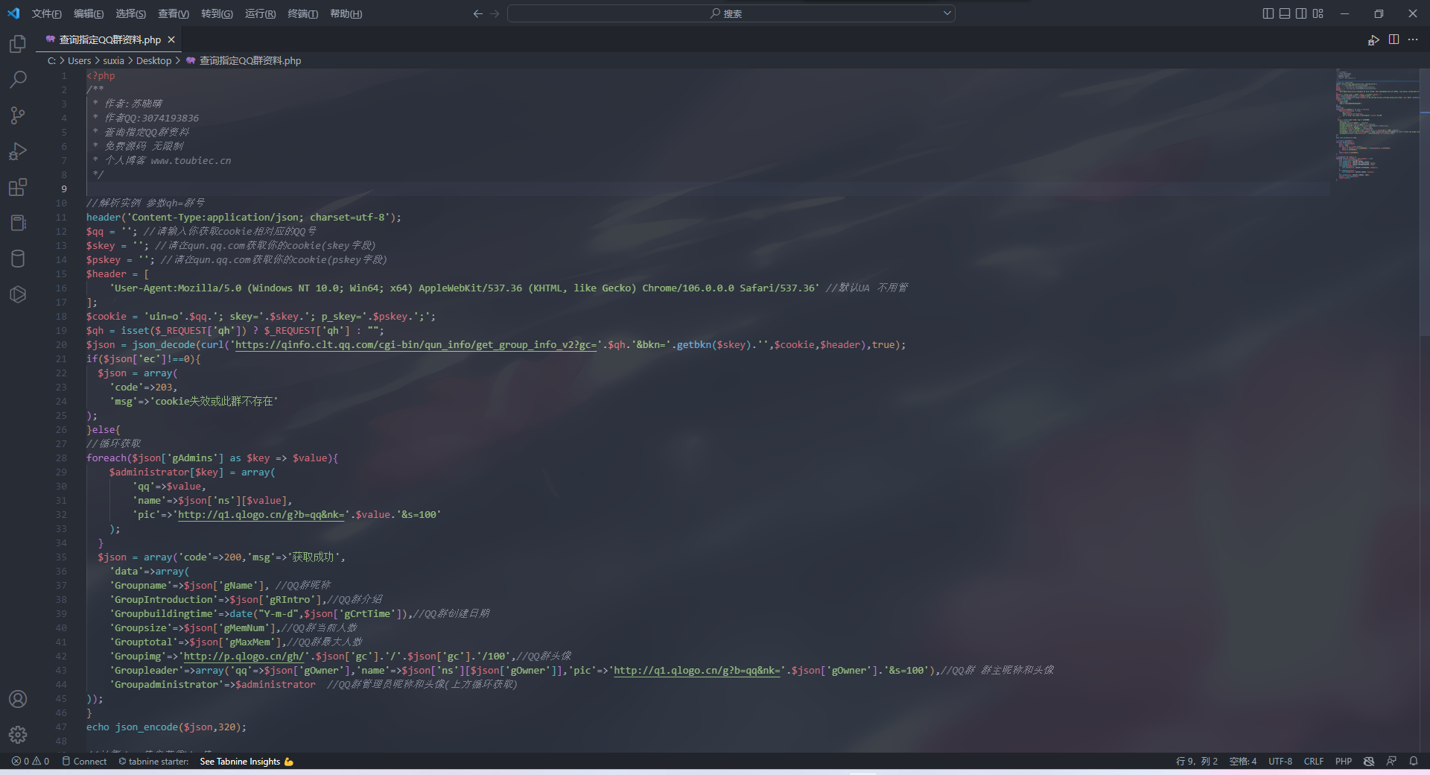The image size is (1430, 775).
Task: Open the Manage gear icon
Action: click(18, 735)
